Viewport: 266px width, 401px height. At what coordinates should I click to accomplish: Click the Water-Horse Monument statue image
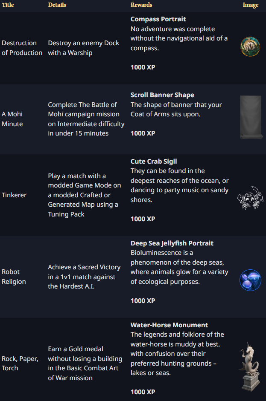pos(249,366)
